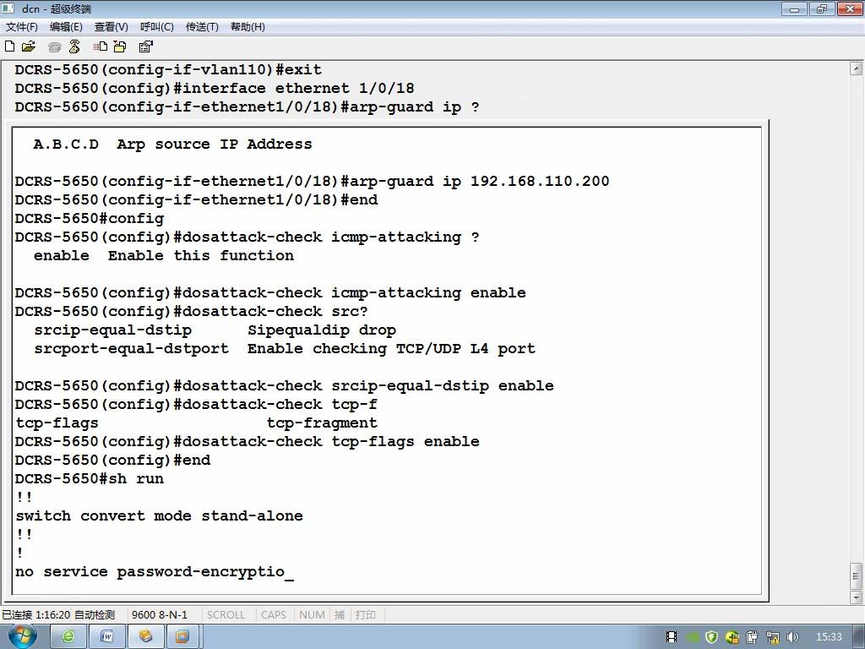Screen dimensions: 865x649
Task: Click the scrollbar down arrow
Action: click(x=856, y=597)
